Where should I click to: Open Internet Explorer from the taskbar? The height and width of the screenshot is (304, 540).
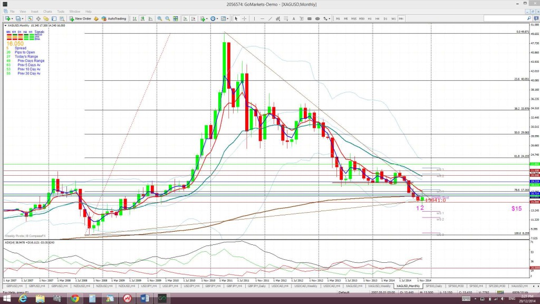23,299
